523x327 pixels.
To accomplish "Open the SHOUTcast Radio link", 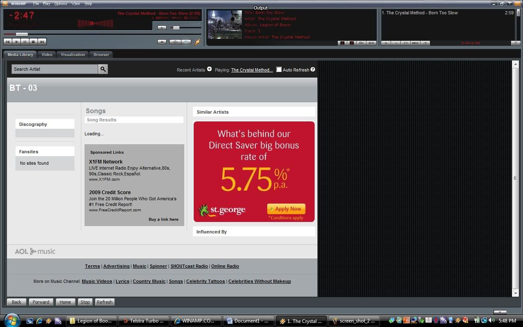I will tap(189, 266).
